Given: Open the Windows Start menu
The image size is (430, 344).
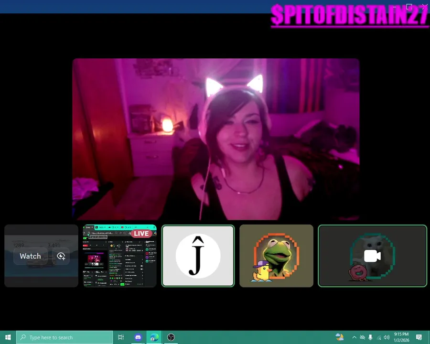Looking at the screenshot, I should point(8,337).
